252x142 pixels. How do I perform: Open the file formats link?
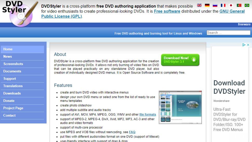coord(148,115)
